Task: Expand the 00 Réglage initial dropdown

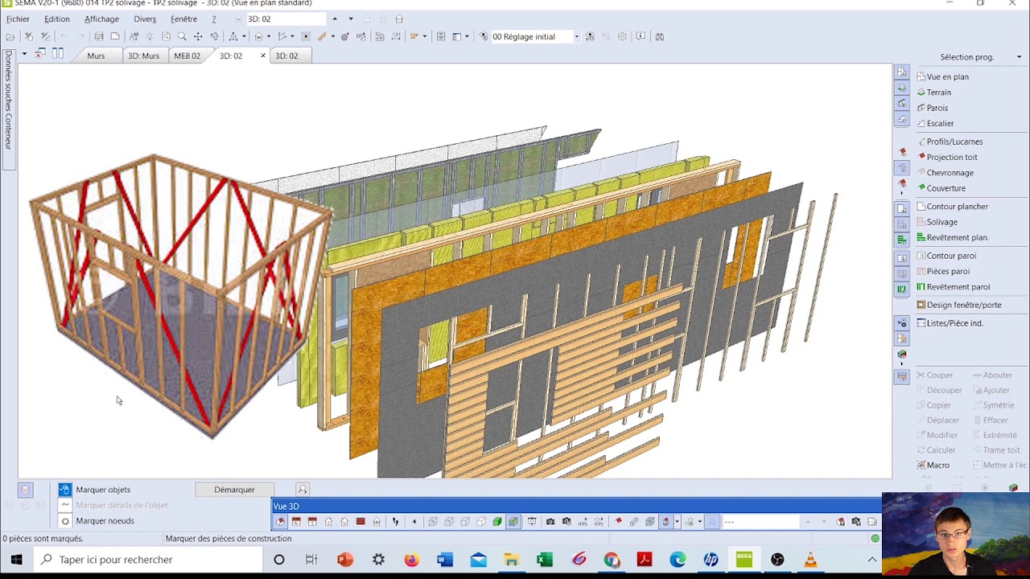Action: pos(576,36)
